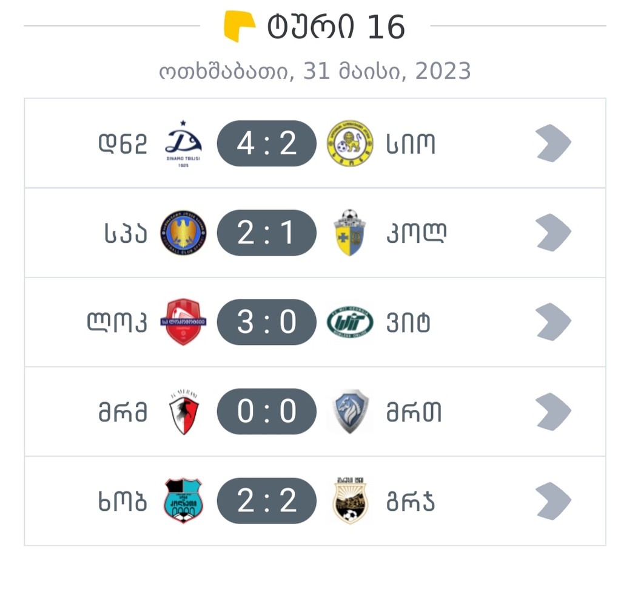Click the green WIT Georgia logo
This screenshot has width=621, height=597.
[x=350, y=322]
